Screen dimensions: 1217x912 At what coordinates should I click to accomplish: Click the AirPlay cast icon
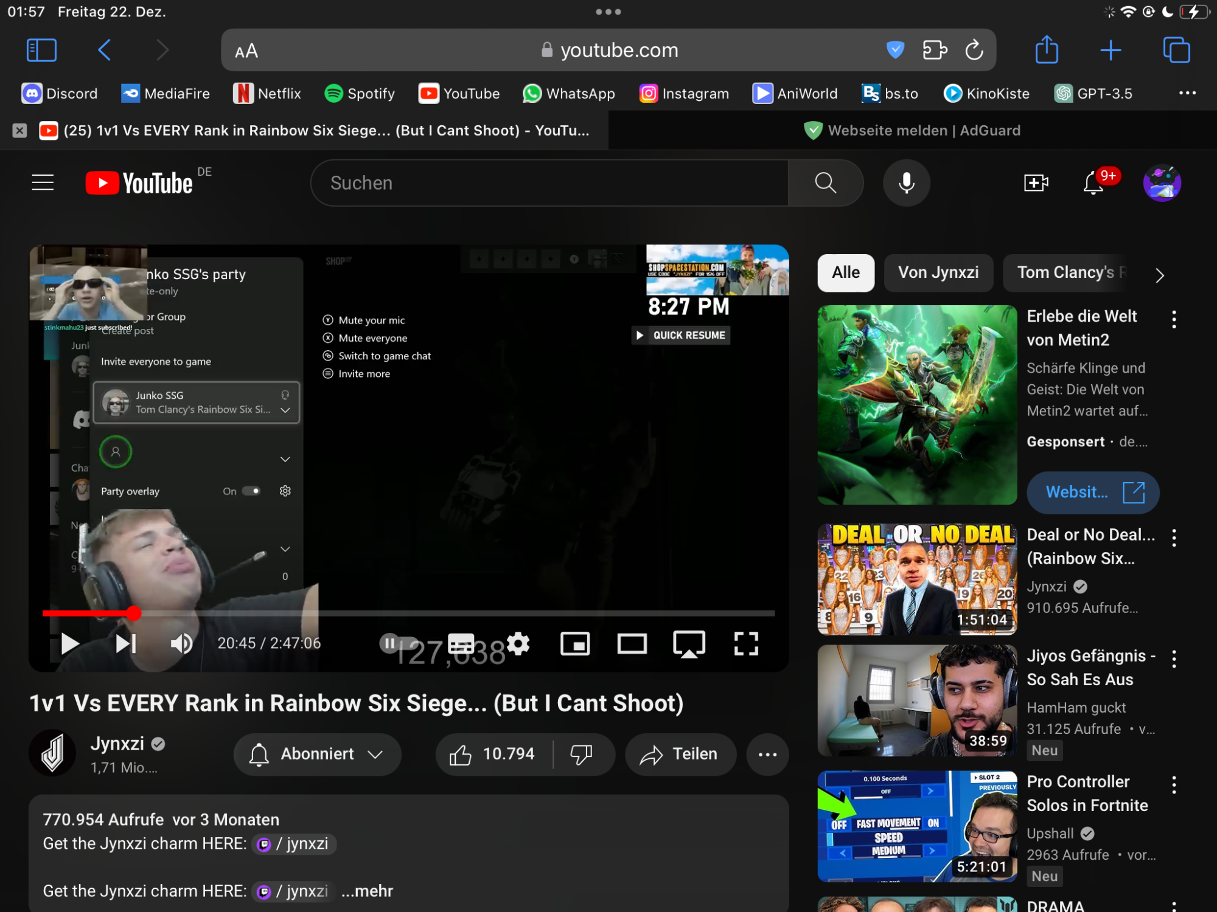pos(689,643)
